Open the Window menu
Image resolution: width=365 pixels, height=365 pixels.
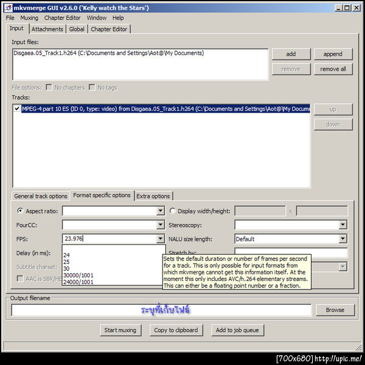[97, 18]
